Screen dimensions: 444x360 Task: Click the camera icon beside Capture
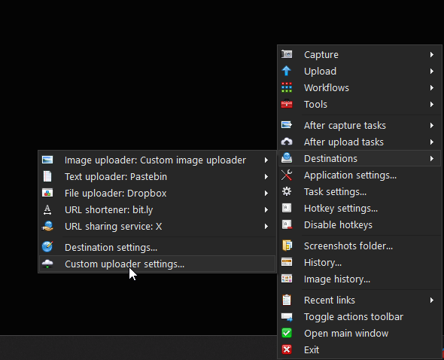click(287, 54)
